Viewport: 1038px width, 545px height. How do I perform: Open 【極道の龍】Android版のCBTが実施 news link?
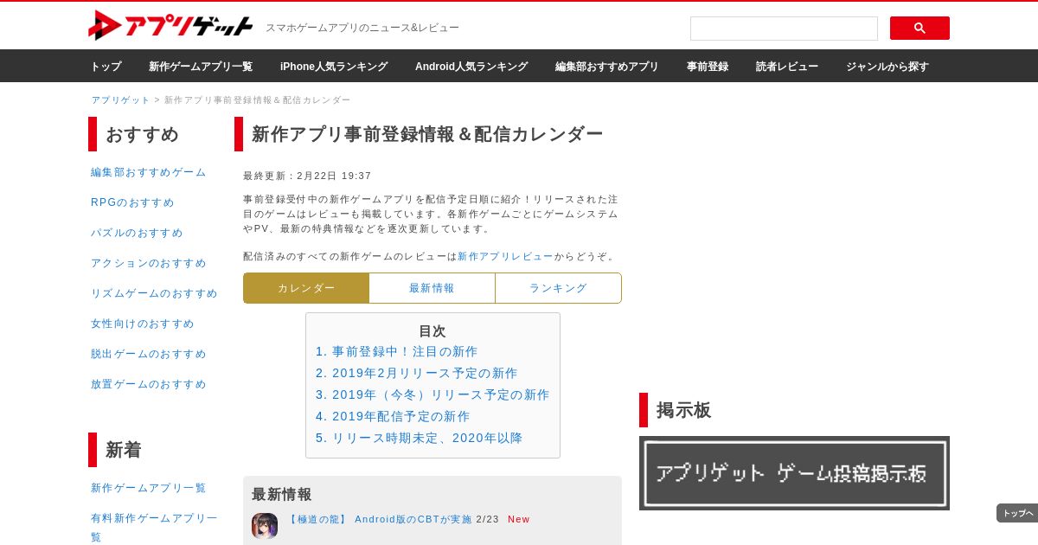pyautogui.click(x=379, y=519)
